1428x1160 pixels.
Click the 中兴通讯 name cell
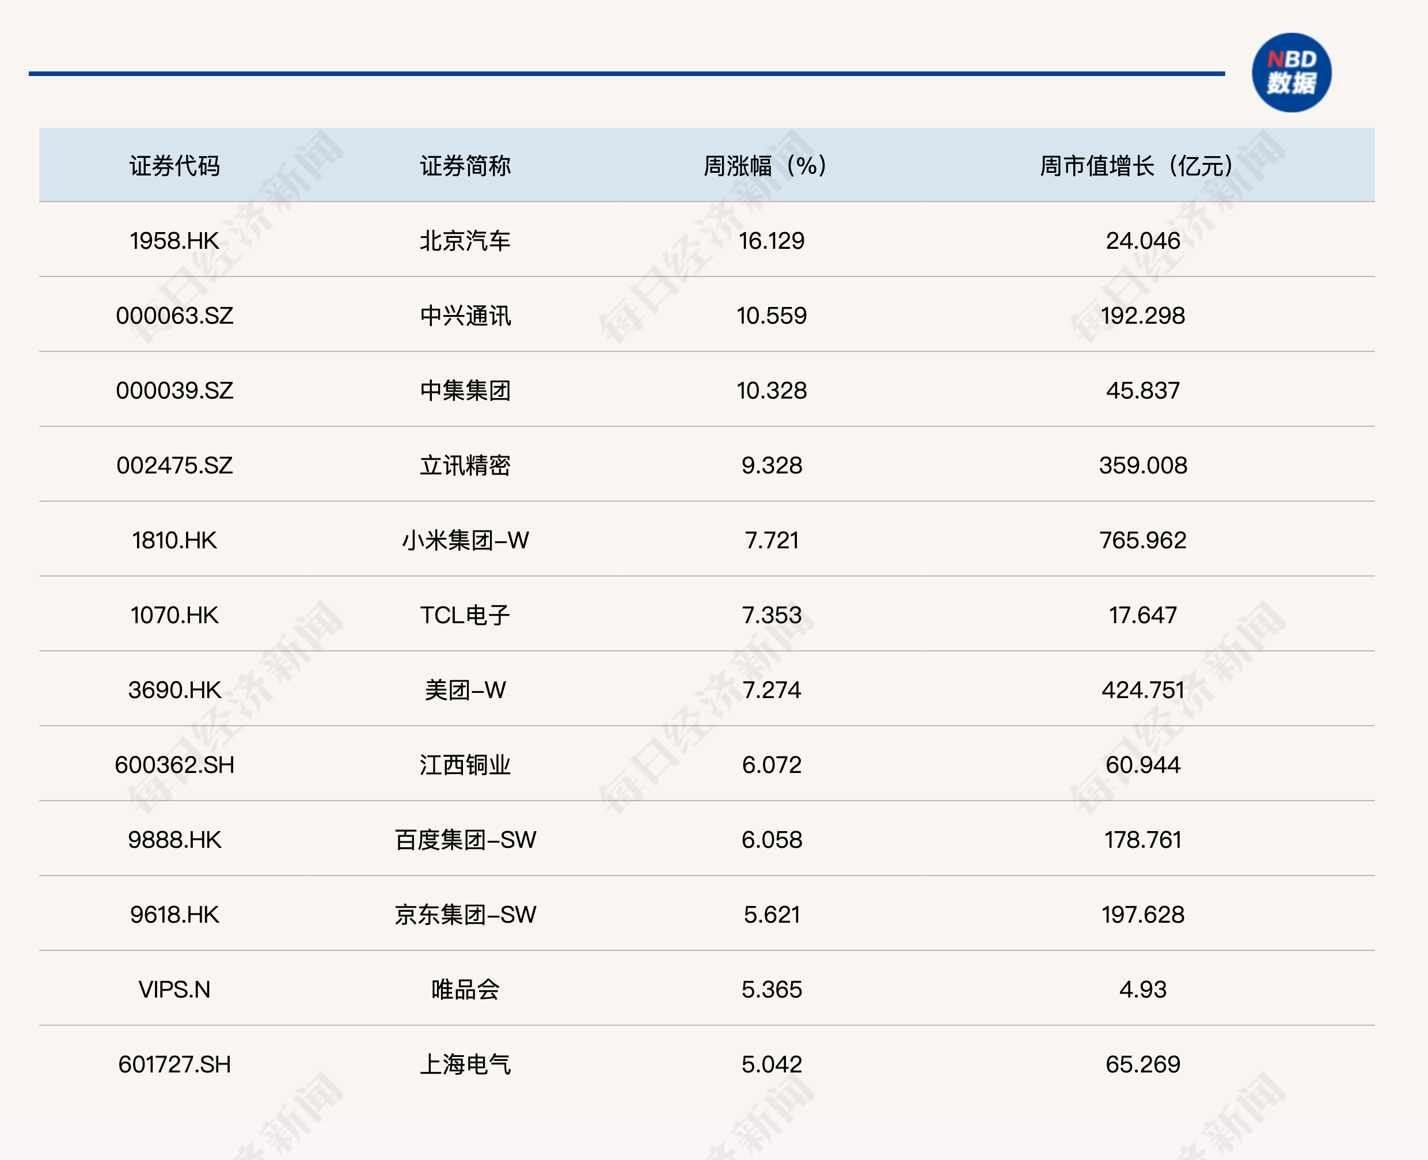[x=465, y=316]
